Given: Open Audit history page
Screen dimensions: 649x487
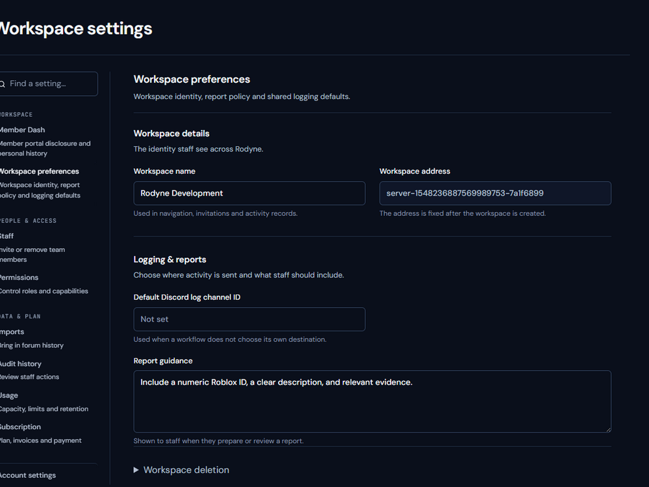Looking at the screenshot, I should click(21, 364).
